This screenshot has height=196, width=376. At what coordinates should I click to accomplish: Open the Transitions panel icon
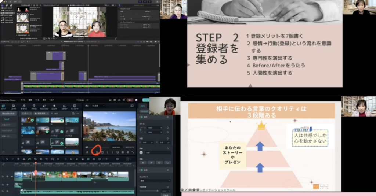click(x=44, y=107)
